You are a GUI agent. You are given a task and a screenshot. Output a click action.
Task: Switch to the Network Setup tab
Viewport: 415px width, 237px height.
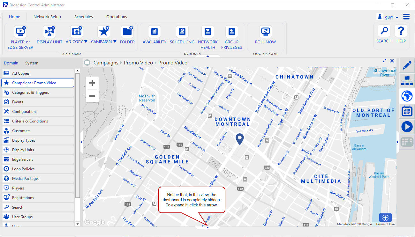point(47,17)
